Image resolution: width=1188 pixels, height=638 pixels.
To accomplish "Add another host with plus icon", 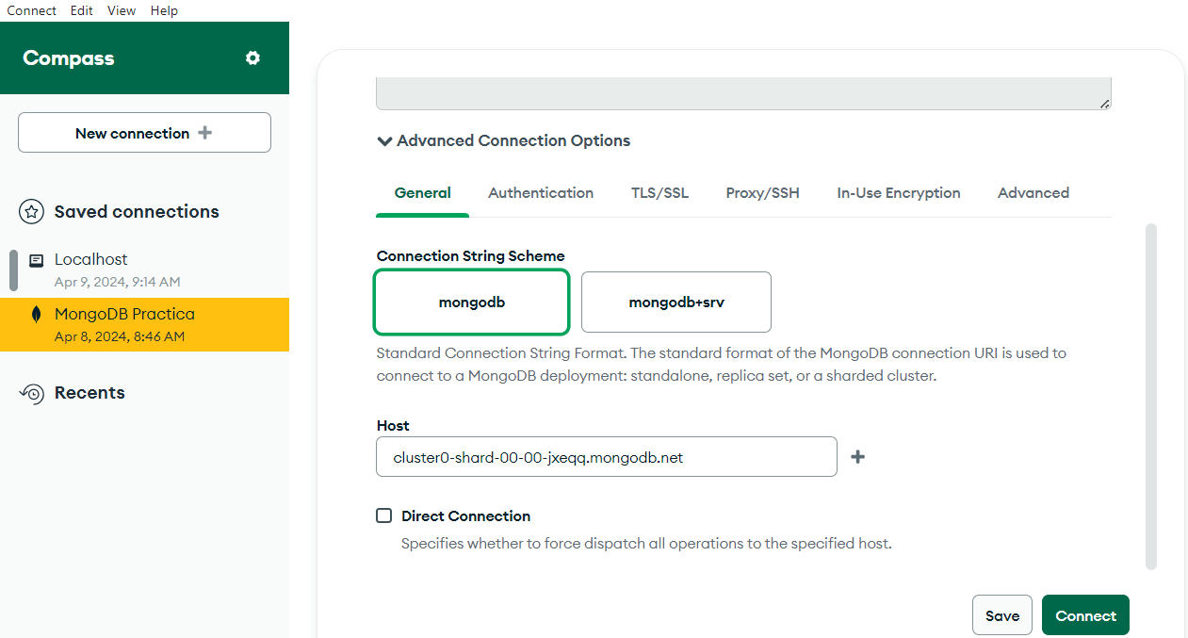I will [857, 457].
